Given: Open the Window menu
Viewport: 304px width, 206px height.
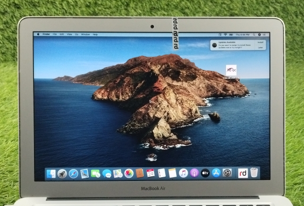Looking at the screenshot, I should (85, 34).
